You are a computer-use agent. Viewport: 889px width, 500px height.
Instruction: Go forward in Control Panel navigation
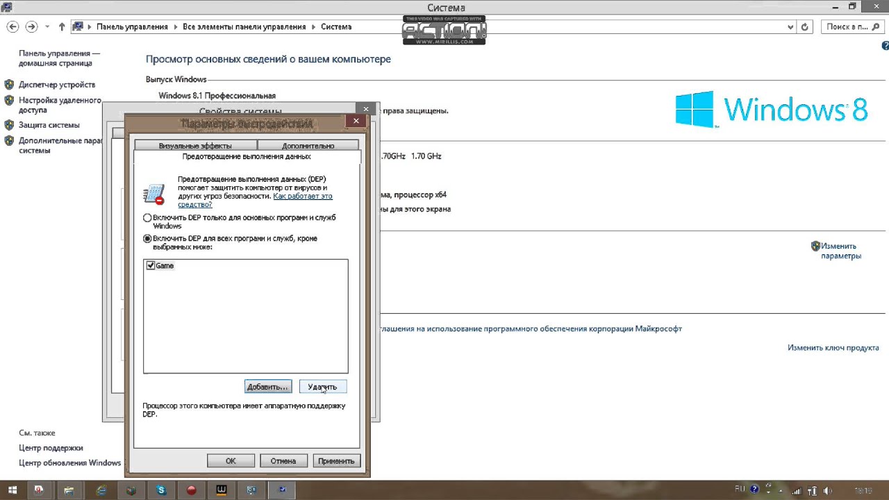[x=31, y=26]
